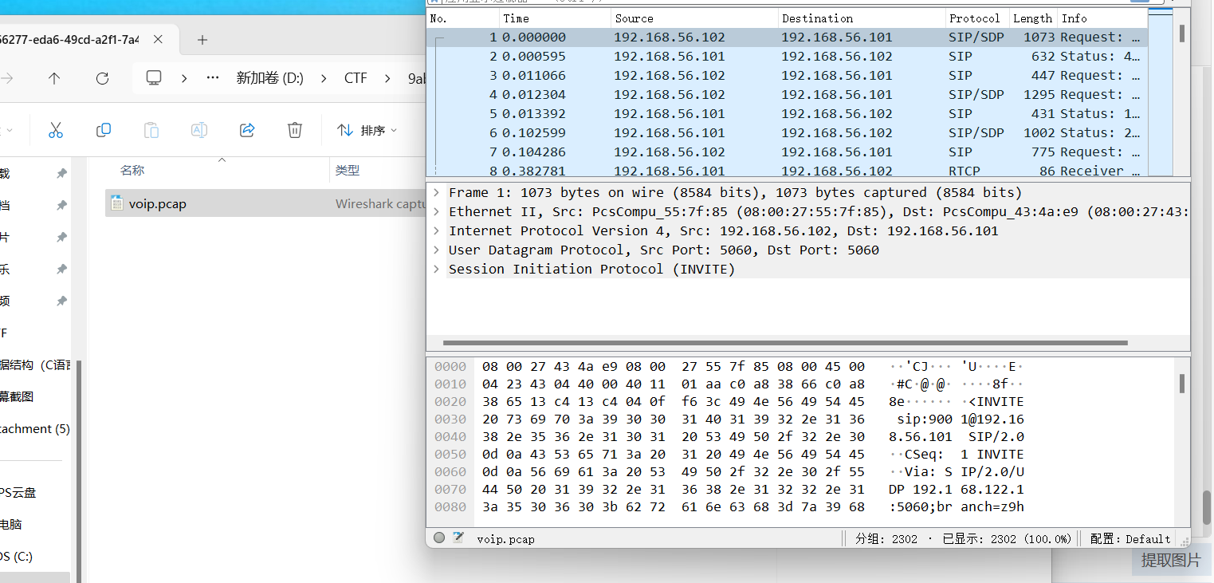Click voip.pcap name in Wireshark status bar
Screen dimensions: 1214x583
click(x=505, y=539)
